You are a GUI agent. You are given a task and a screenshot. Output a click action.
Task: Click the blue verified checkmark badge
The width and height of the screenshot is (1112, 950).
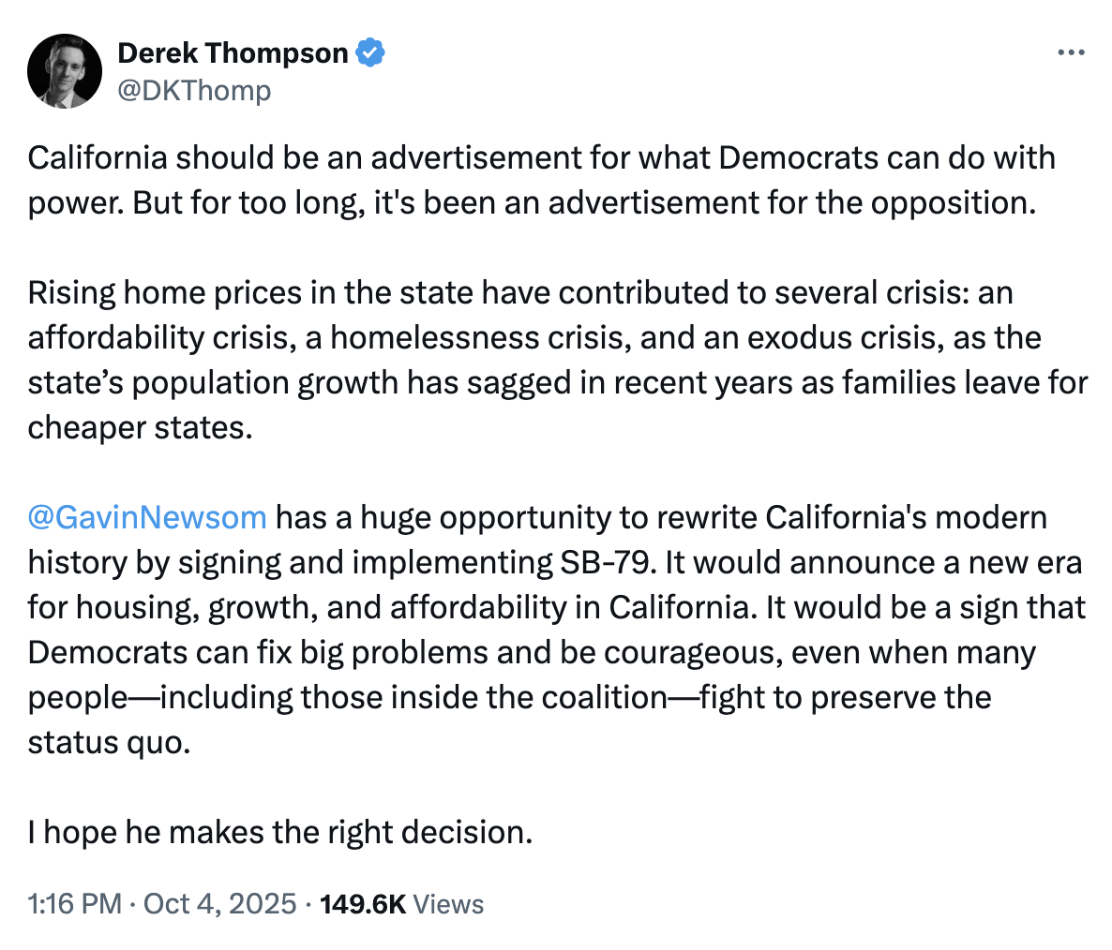371,53
